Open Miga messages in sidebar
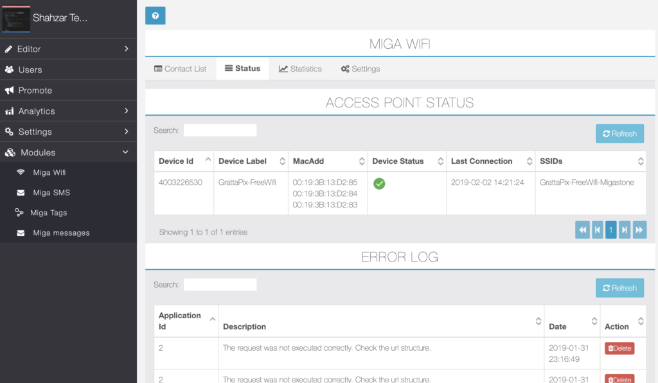The image size is (658, 383). point(60,233)
